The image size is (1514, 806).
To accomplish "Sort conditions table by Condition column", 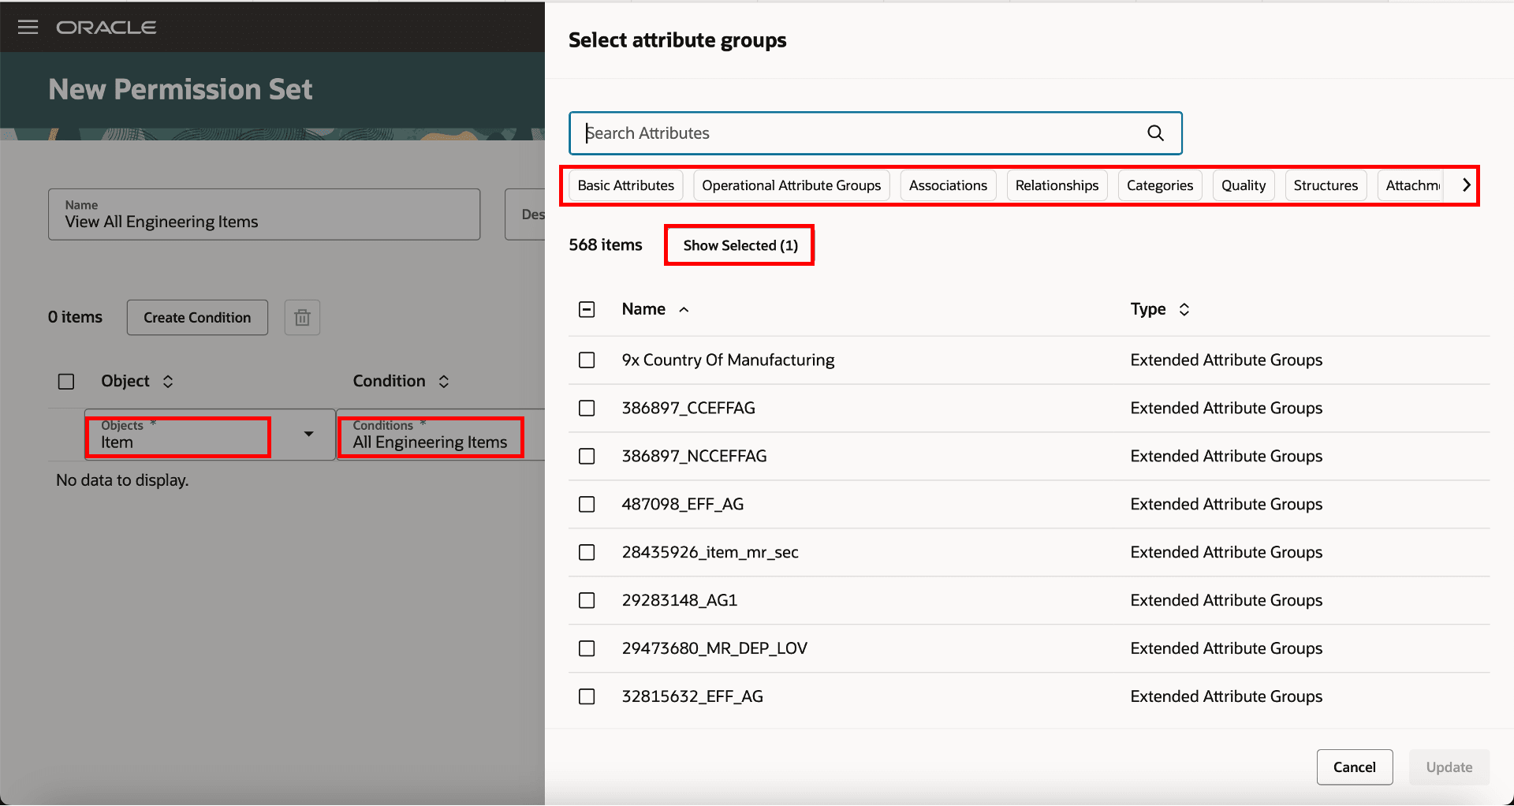I will click(444, 382).
